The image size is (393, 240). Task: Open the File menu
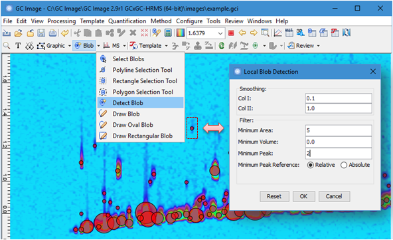click(7, 21)
